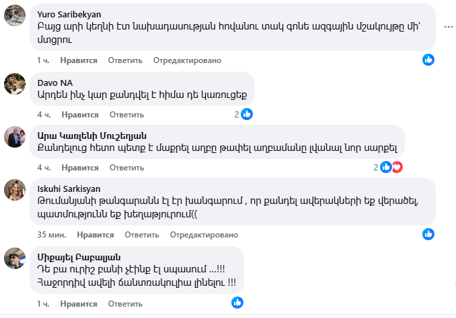Reply to Միքայել Բաբայան's comment
The width and height of the screenshot is (456, 318).
[125, 304]
